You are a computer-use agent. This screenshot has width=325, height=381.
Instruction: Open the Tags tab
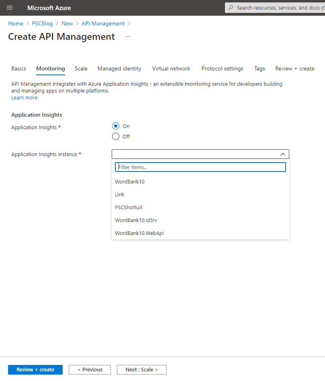[260, 68]
